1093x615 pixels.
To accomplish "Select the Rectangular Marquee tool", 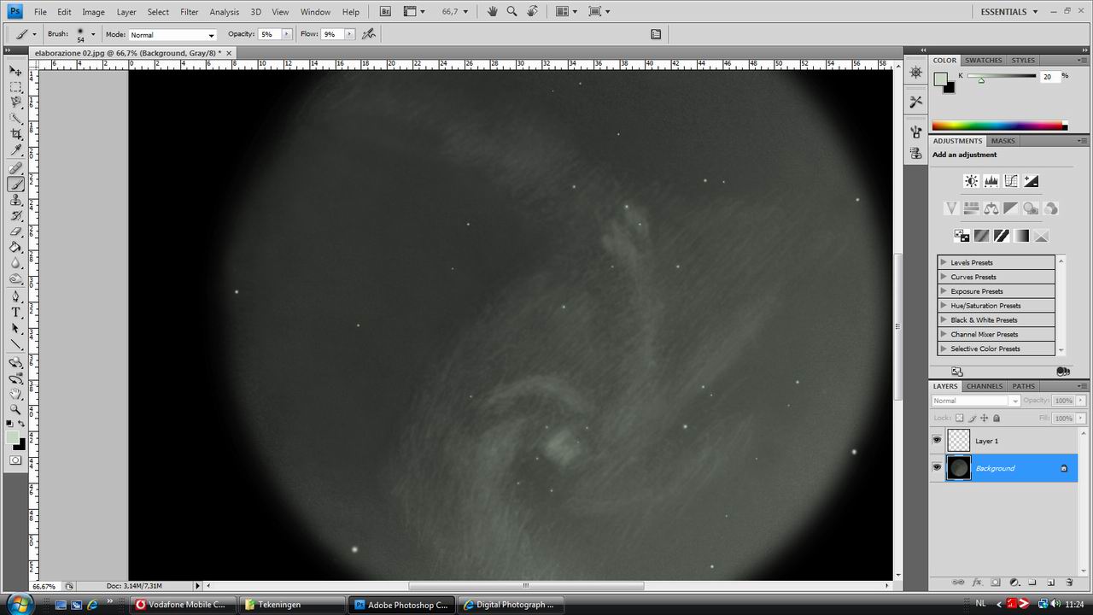I will pos(15,87).
